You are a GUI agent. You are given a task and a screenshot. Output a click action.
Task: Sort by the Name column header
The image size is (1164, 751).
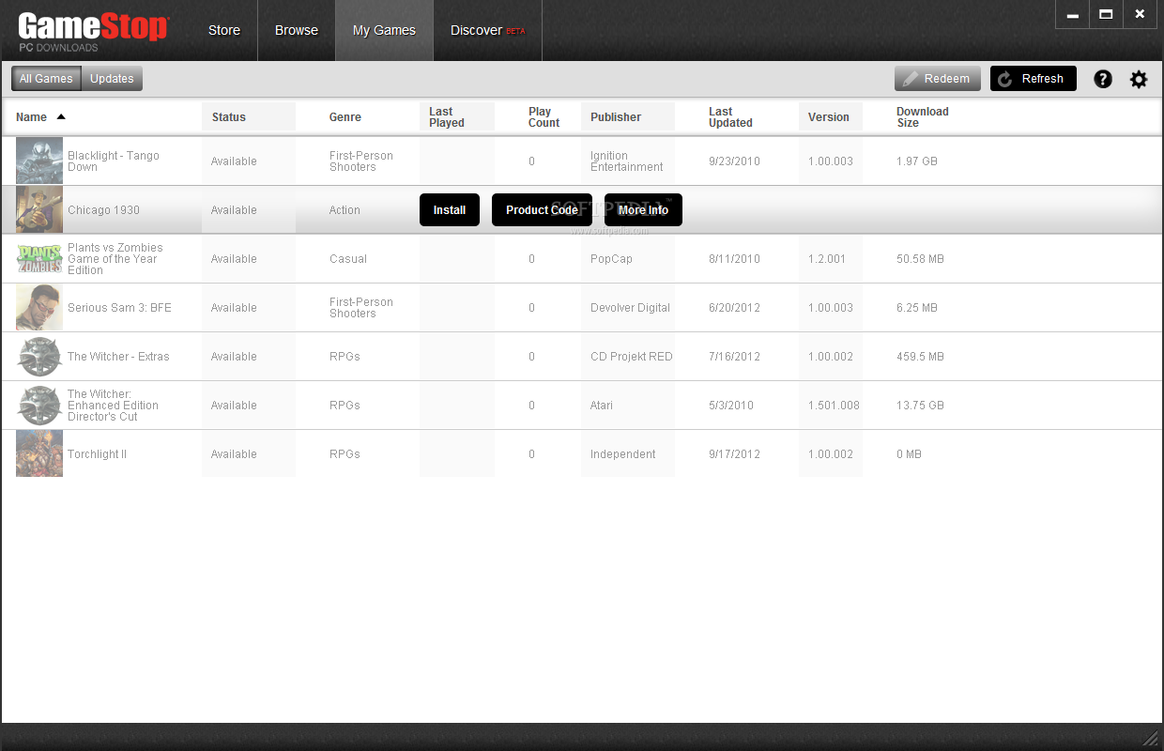(x=31, y=117)
